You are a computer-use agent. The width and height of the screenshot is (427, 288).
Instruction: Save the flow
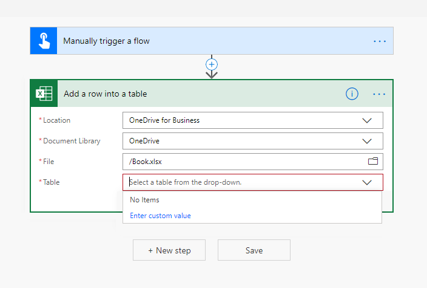pos(254,250)
